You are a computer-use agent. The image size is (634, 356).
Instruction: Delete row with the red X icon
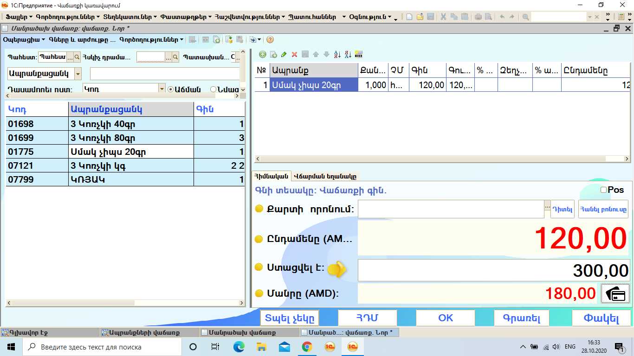(x=294, y=54)
